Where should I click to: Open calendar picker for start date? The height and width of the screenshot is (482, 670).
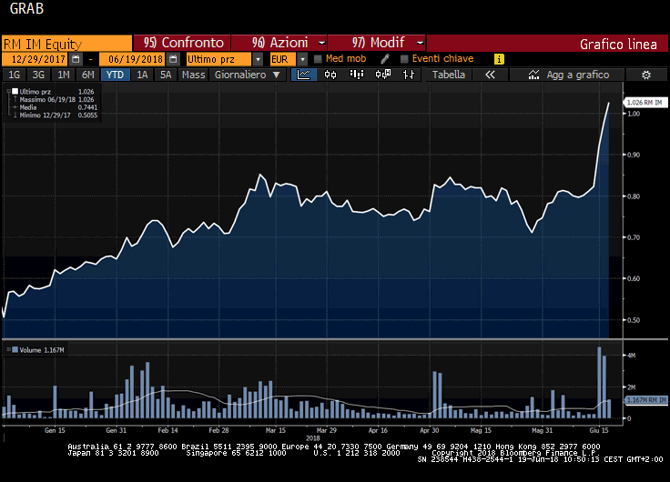coord(76,59)
